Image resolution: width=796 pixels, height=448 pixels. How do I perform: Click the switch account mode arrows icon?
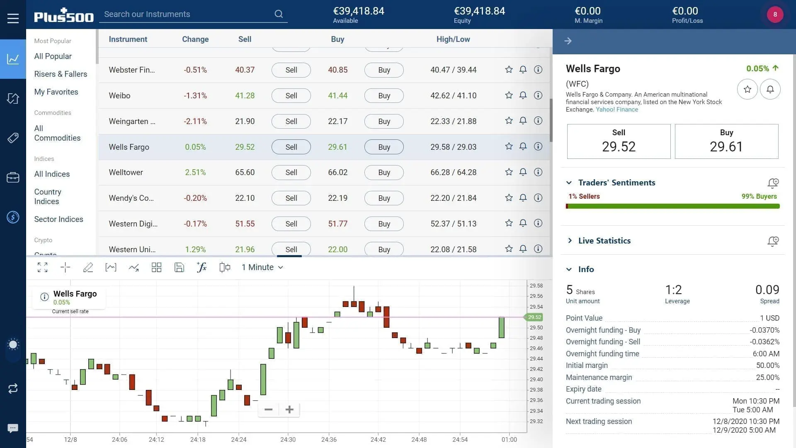tap(13, 388)
